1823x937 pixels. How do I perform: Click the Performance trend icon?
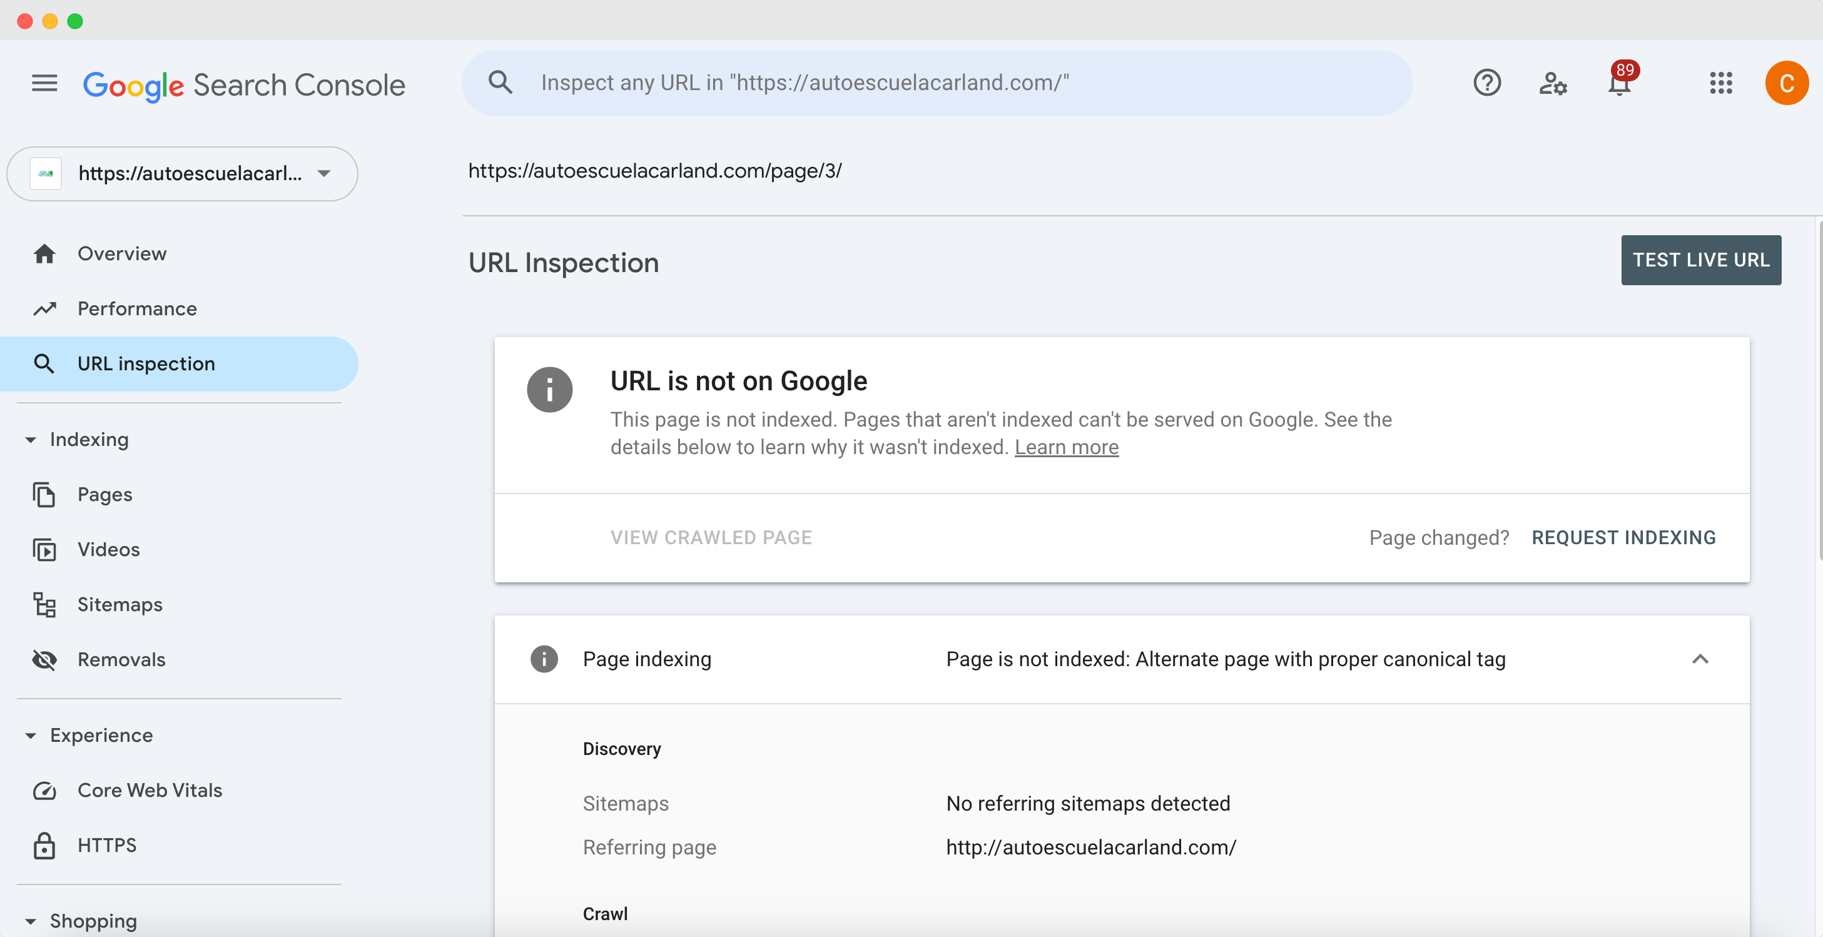(44, 308)
